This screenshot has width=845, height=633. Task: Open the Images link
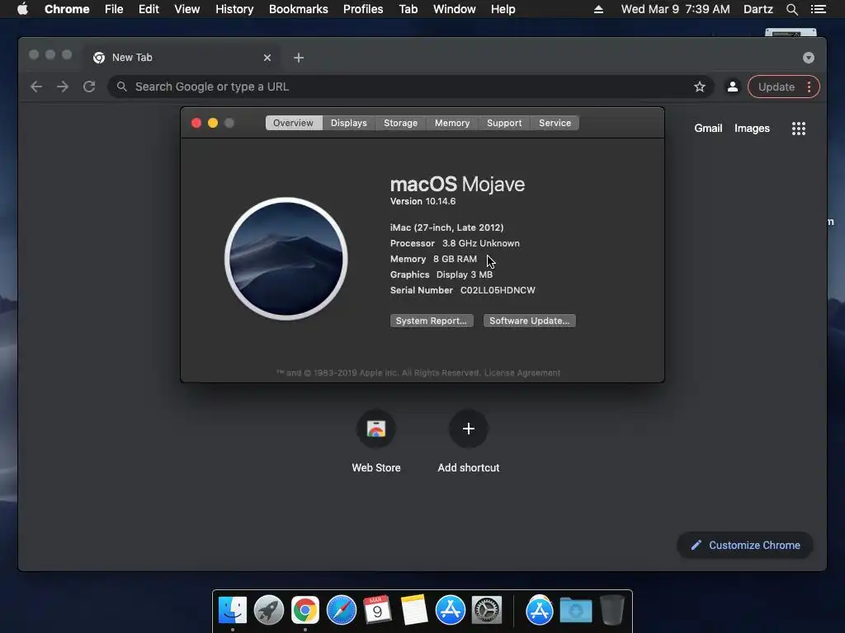(x=752, y=128)
